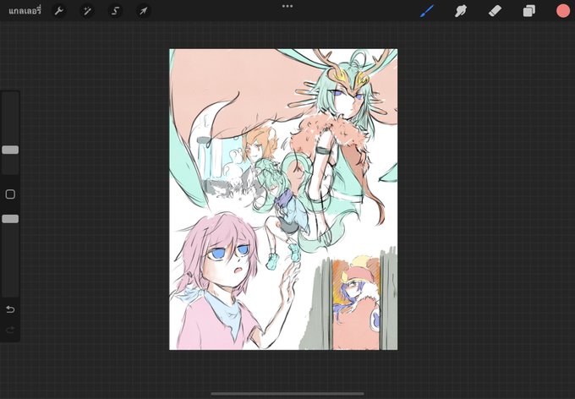Tap the pink-haired character's blue eye
Screen dimensions: 575x399
[x=216, y=254]
